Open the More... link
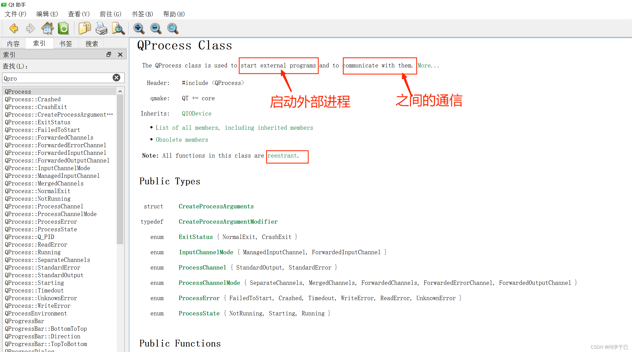The height and width of the screenshot is (352, 632). [x=428, y=66]
